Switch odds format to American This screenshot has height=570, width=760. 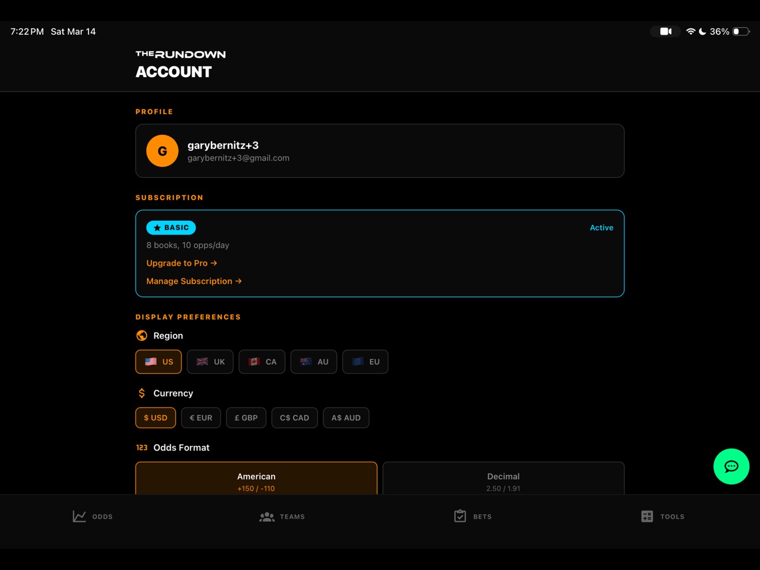pos(256,478)
